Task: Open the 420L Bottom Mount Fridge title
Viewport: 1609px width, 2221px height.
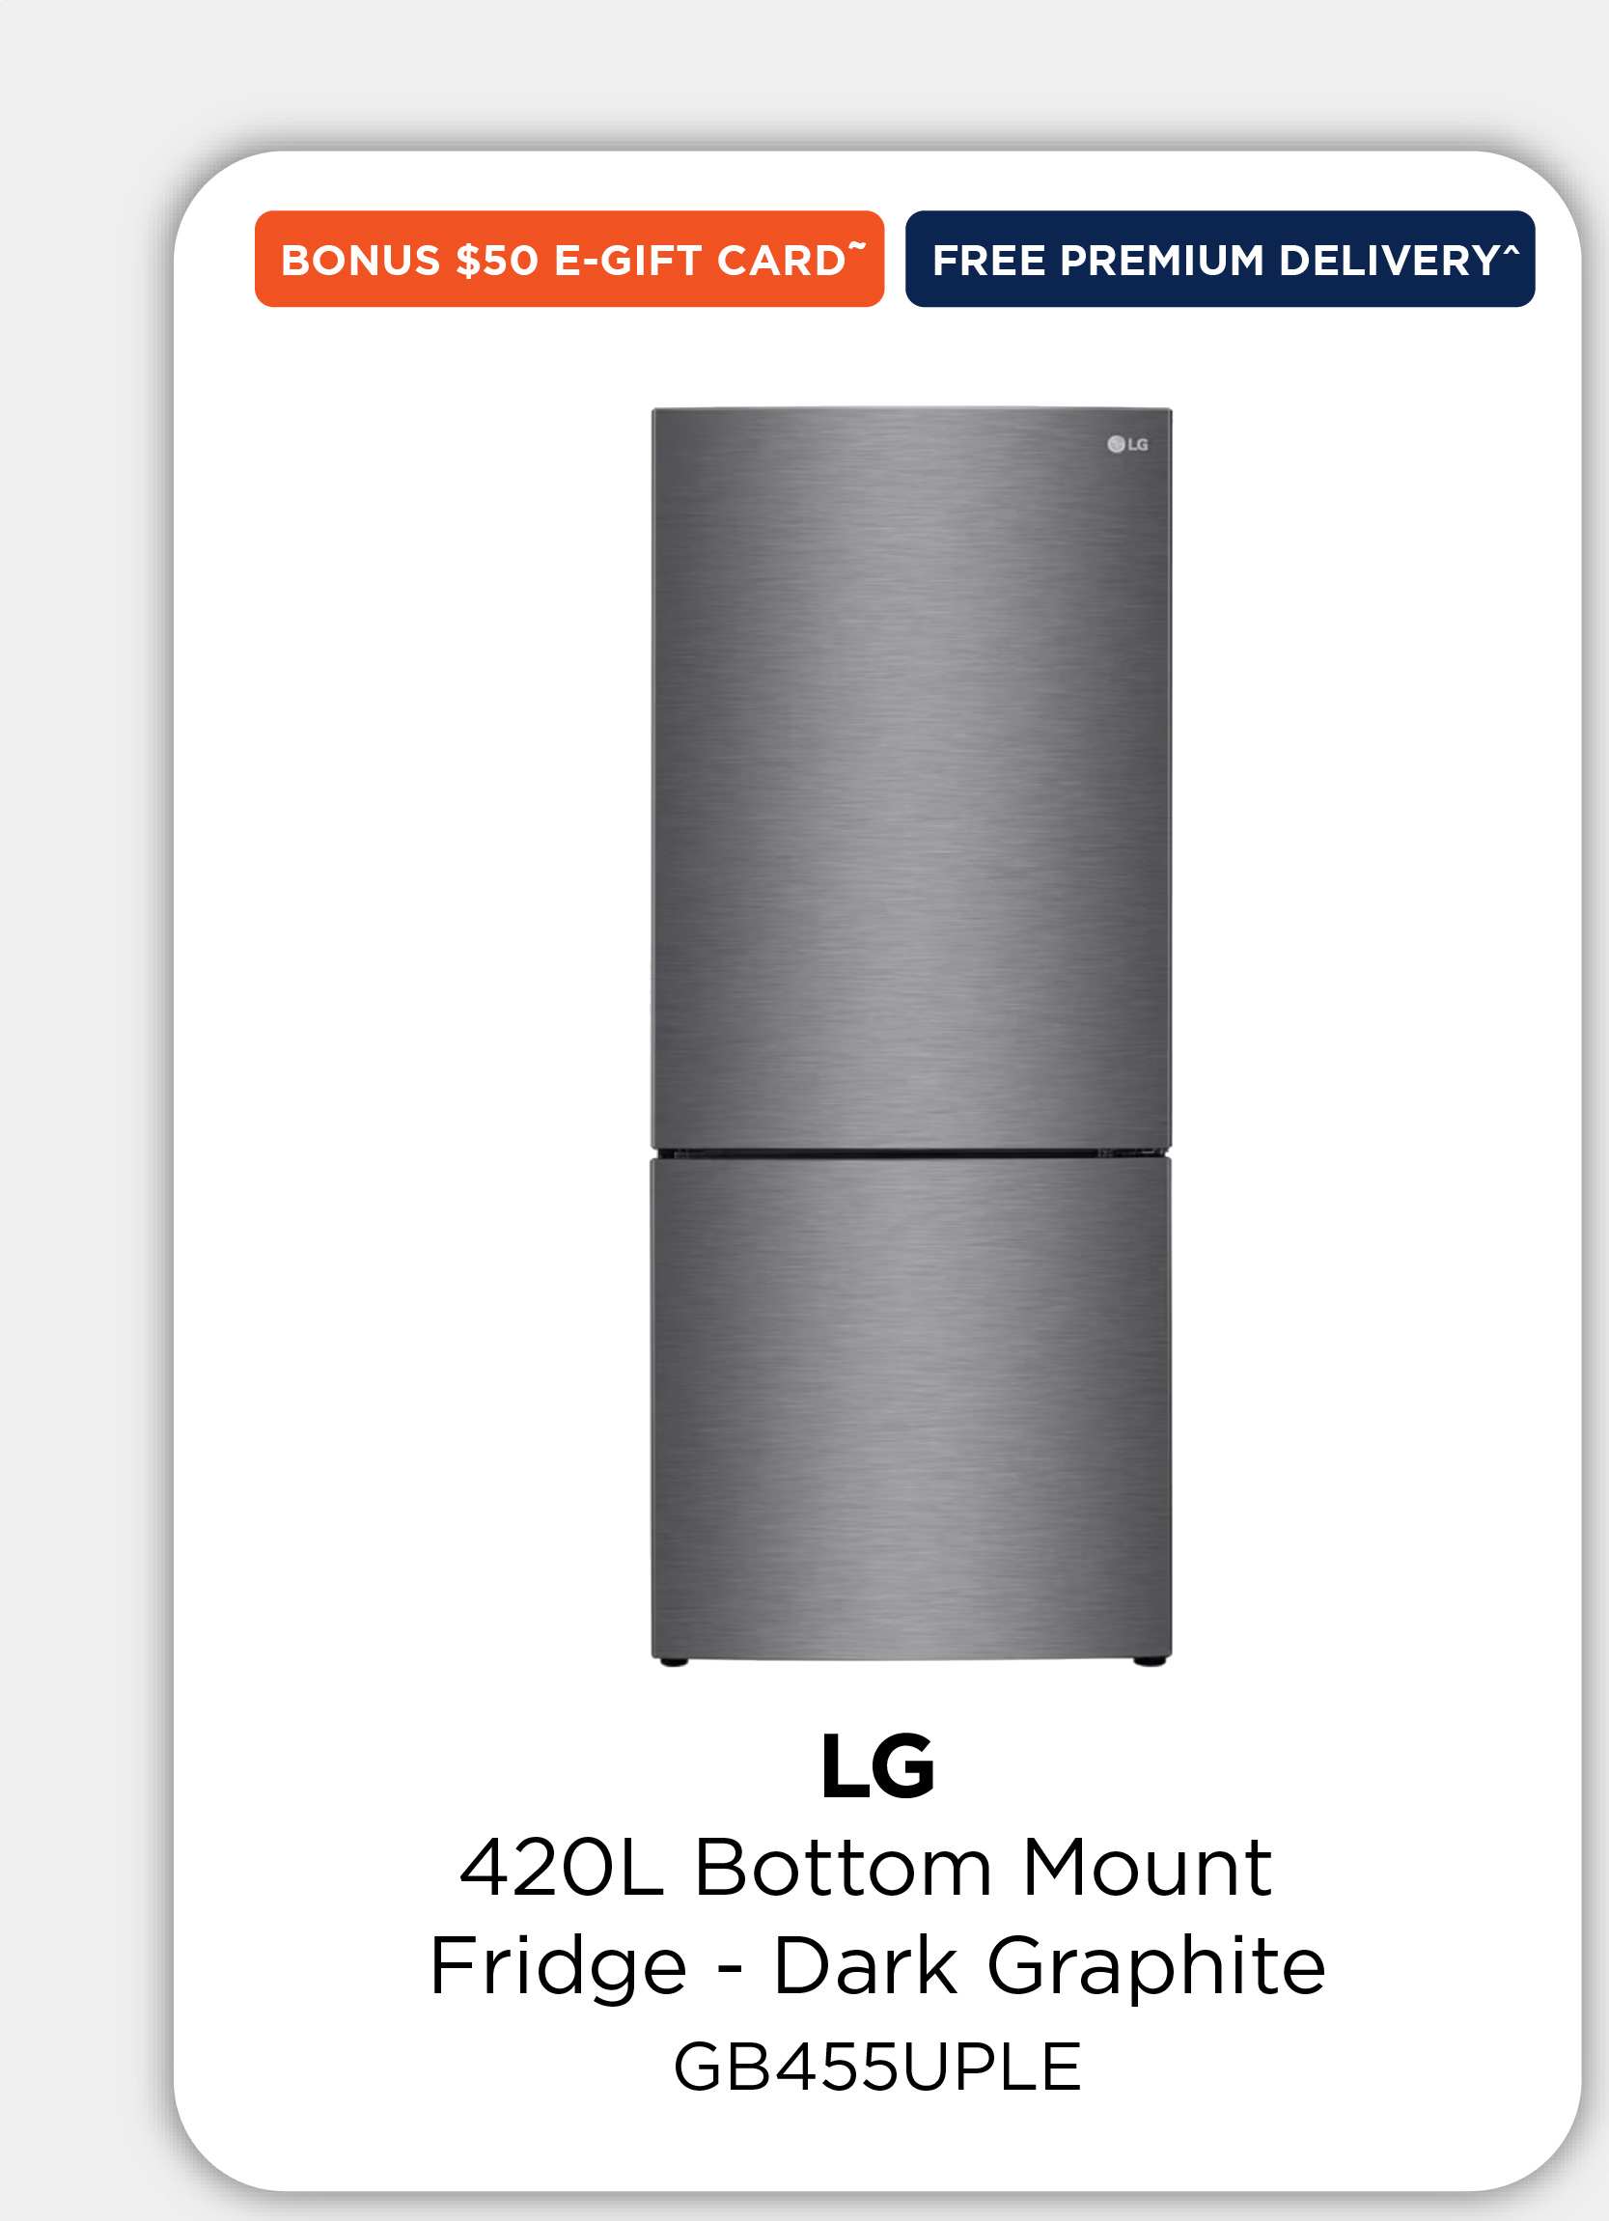Action: tap(877, 1915)
